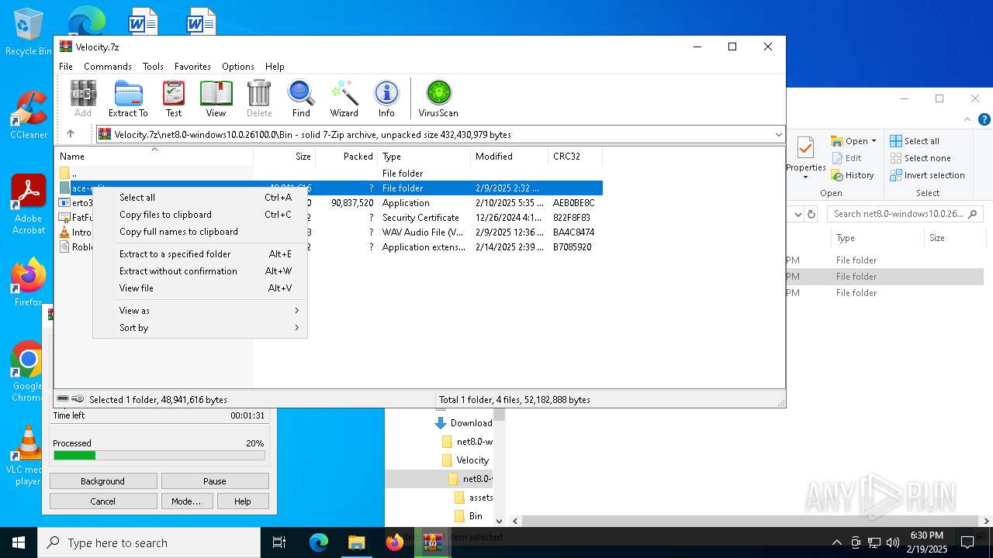
Task: Sort by the Modified column header
Action: tap(509, 157)
